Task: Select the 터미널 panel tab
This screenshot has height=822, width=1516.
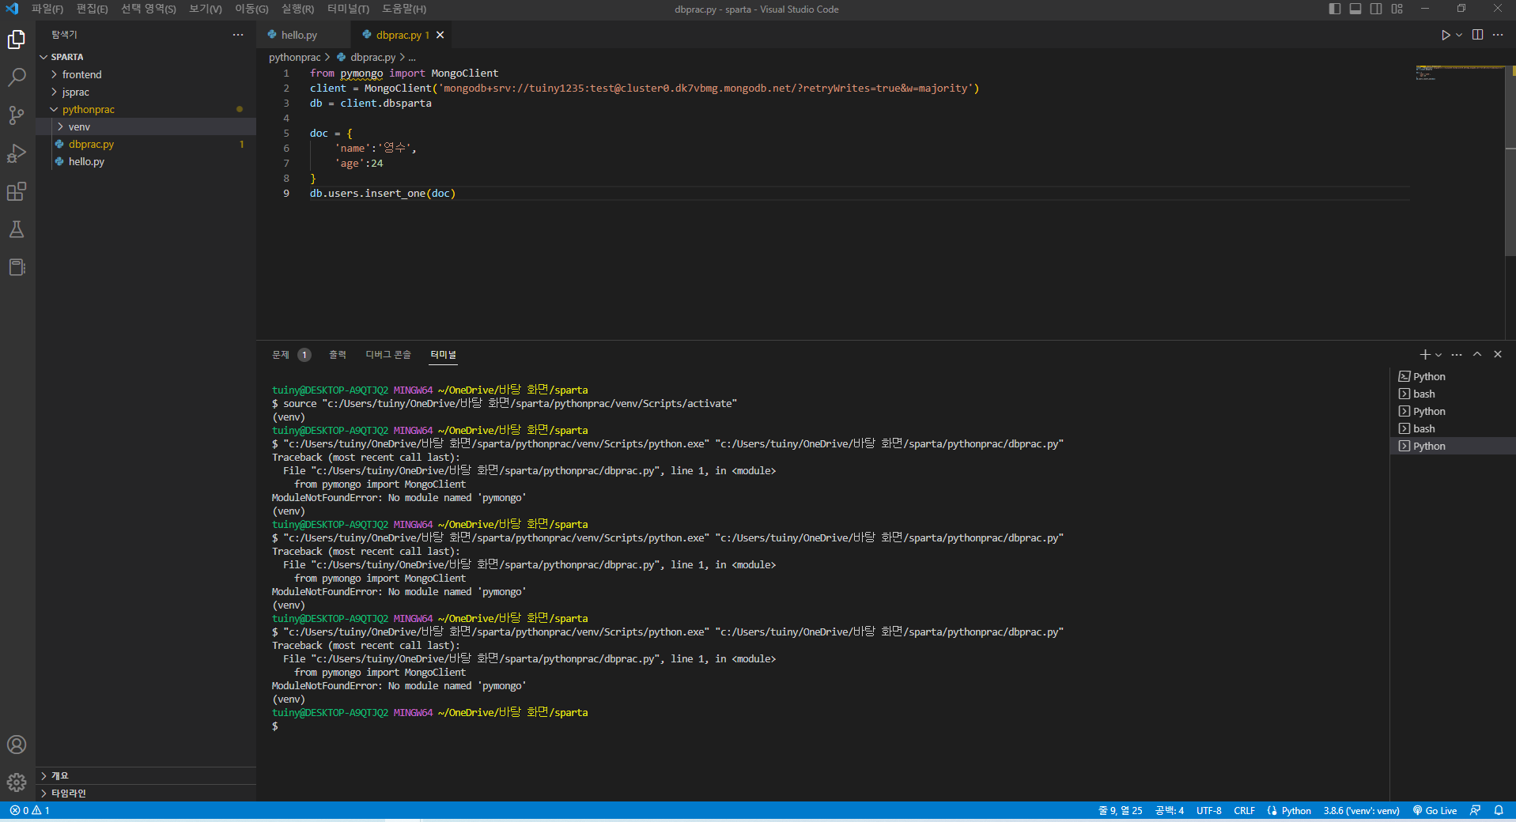Action: pos(443,355)
